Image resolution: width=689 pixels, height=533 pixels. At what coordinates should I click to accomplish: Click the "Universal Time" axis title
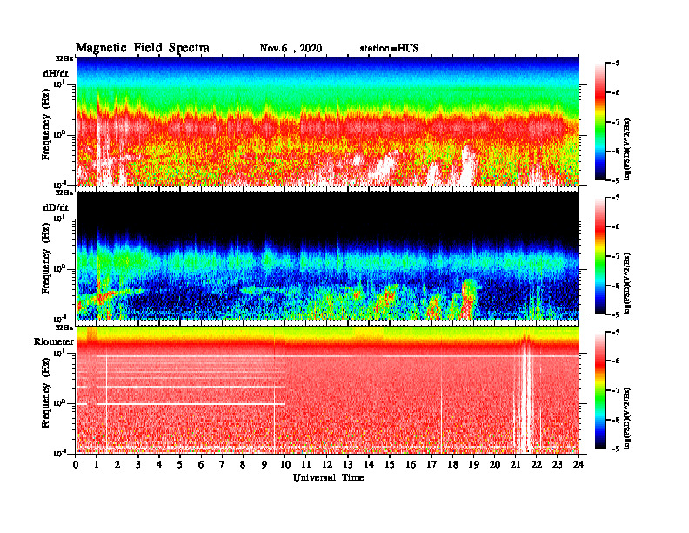pos(329,477)
